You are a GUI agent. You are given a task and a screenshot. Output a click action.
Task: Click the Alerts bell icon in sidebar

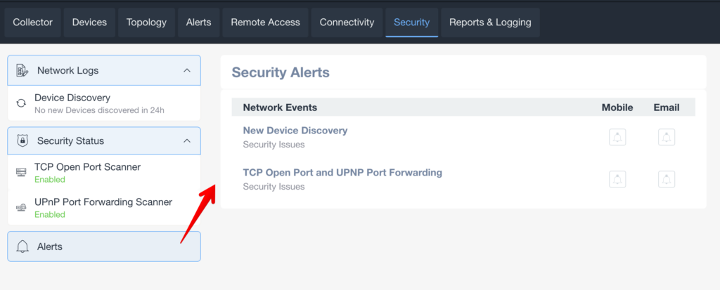click(22, 246)
